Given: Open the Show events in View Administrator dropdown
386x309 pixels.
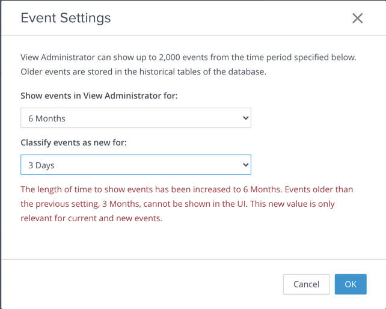Looking at the screenshot, I should click(135, 118).
